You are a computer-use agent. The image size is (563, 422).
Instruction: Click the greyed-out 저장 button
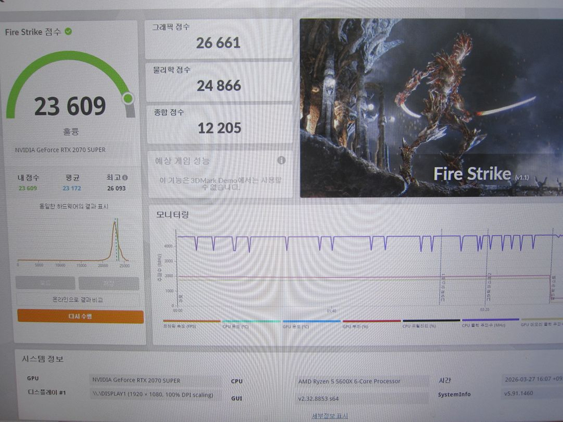coord(109,283)
